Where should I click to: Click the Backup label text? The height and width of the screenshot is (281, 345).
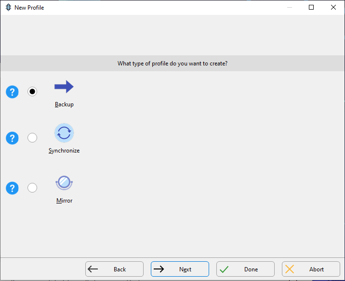tap(64, 104)
